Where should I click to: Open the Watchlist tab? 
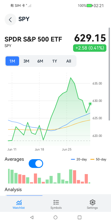(x=18, y=204)
